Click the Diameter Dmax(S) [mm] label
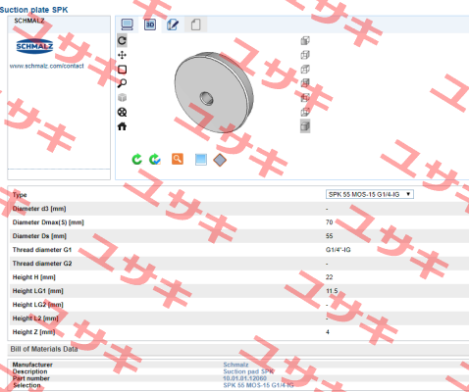Screen dimensions: 469x392 coord(48,222)
